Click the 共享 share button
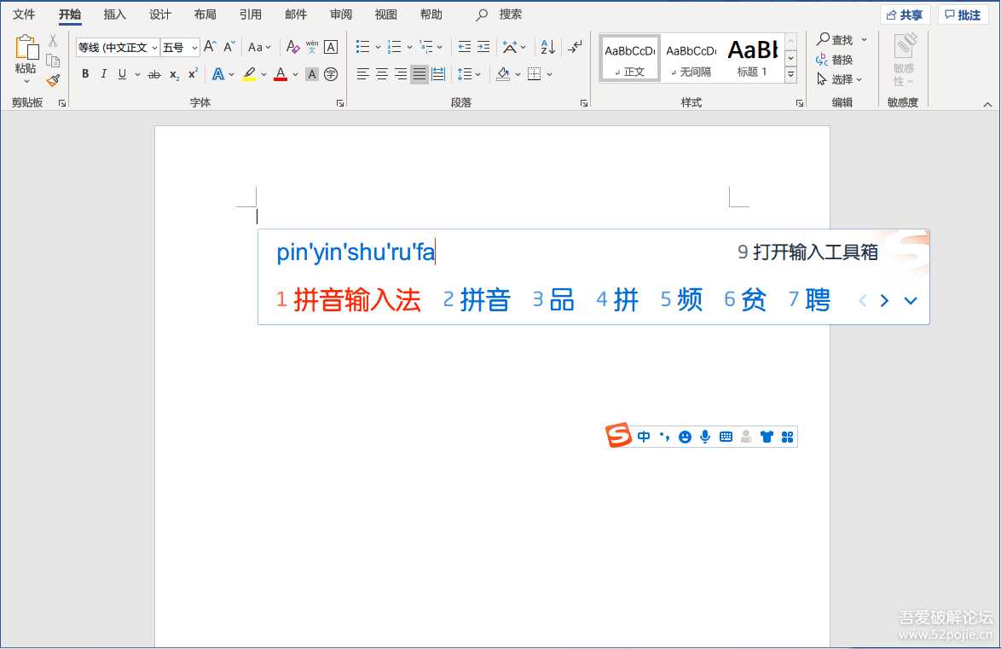The height and width of the screenshot is (649, 1001). 905,15
